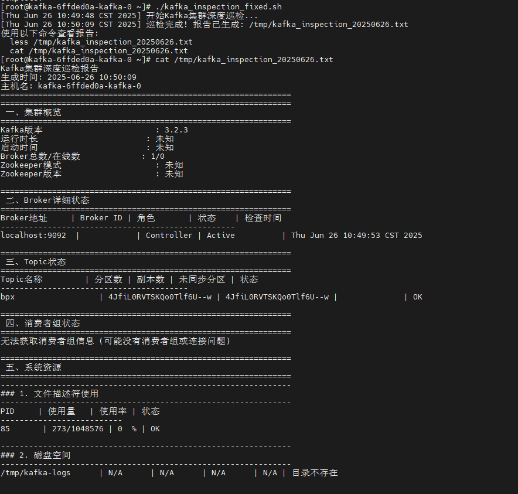Select the 'less /tmp/kafka_inspection_20250626.txt' line
Viewport: 518px width, 494px height.
pyautogui.click(x=101, y=42)
